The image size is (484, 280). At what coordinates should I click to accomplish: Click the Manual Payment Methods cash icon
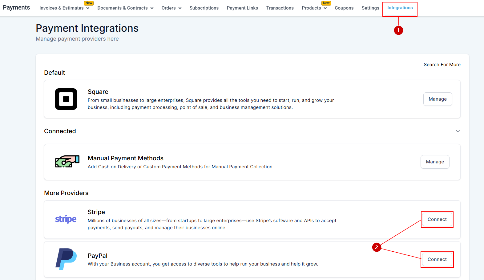click(x=67, y=161)
